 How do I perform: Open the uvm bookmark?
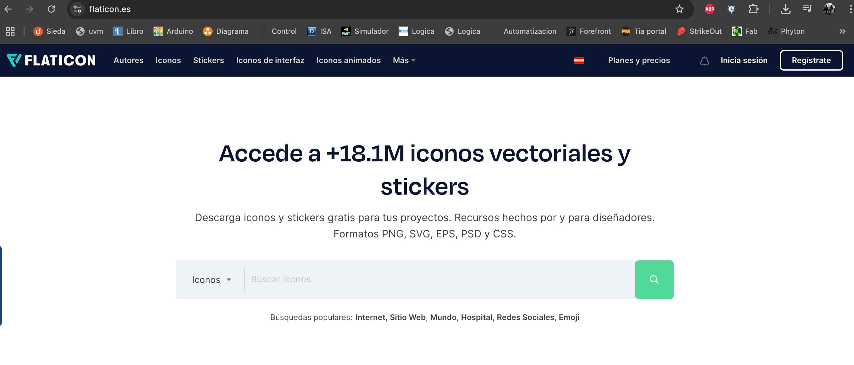point(89,31)
